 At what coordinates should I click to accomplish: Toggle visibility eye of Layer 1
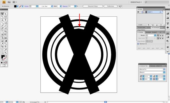(138, 12)
